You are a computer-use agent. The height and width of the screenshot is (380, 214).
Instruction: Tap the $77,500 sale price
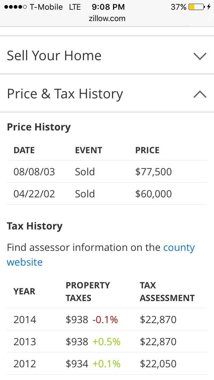tap(153, 172)
